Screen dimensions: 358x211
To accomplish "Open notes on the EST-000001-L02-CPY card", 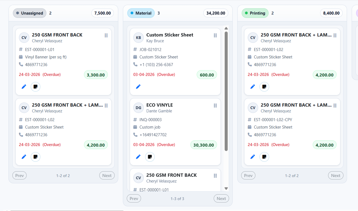I will [x=264, y=157].
